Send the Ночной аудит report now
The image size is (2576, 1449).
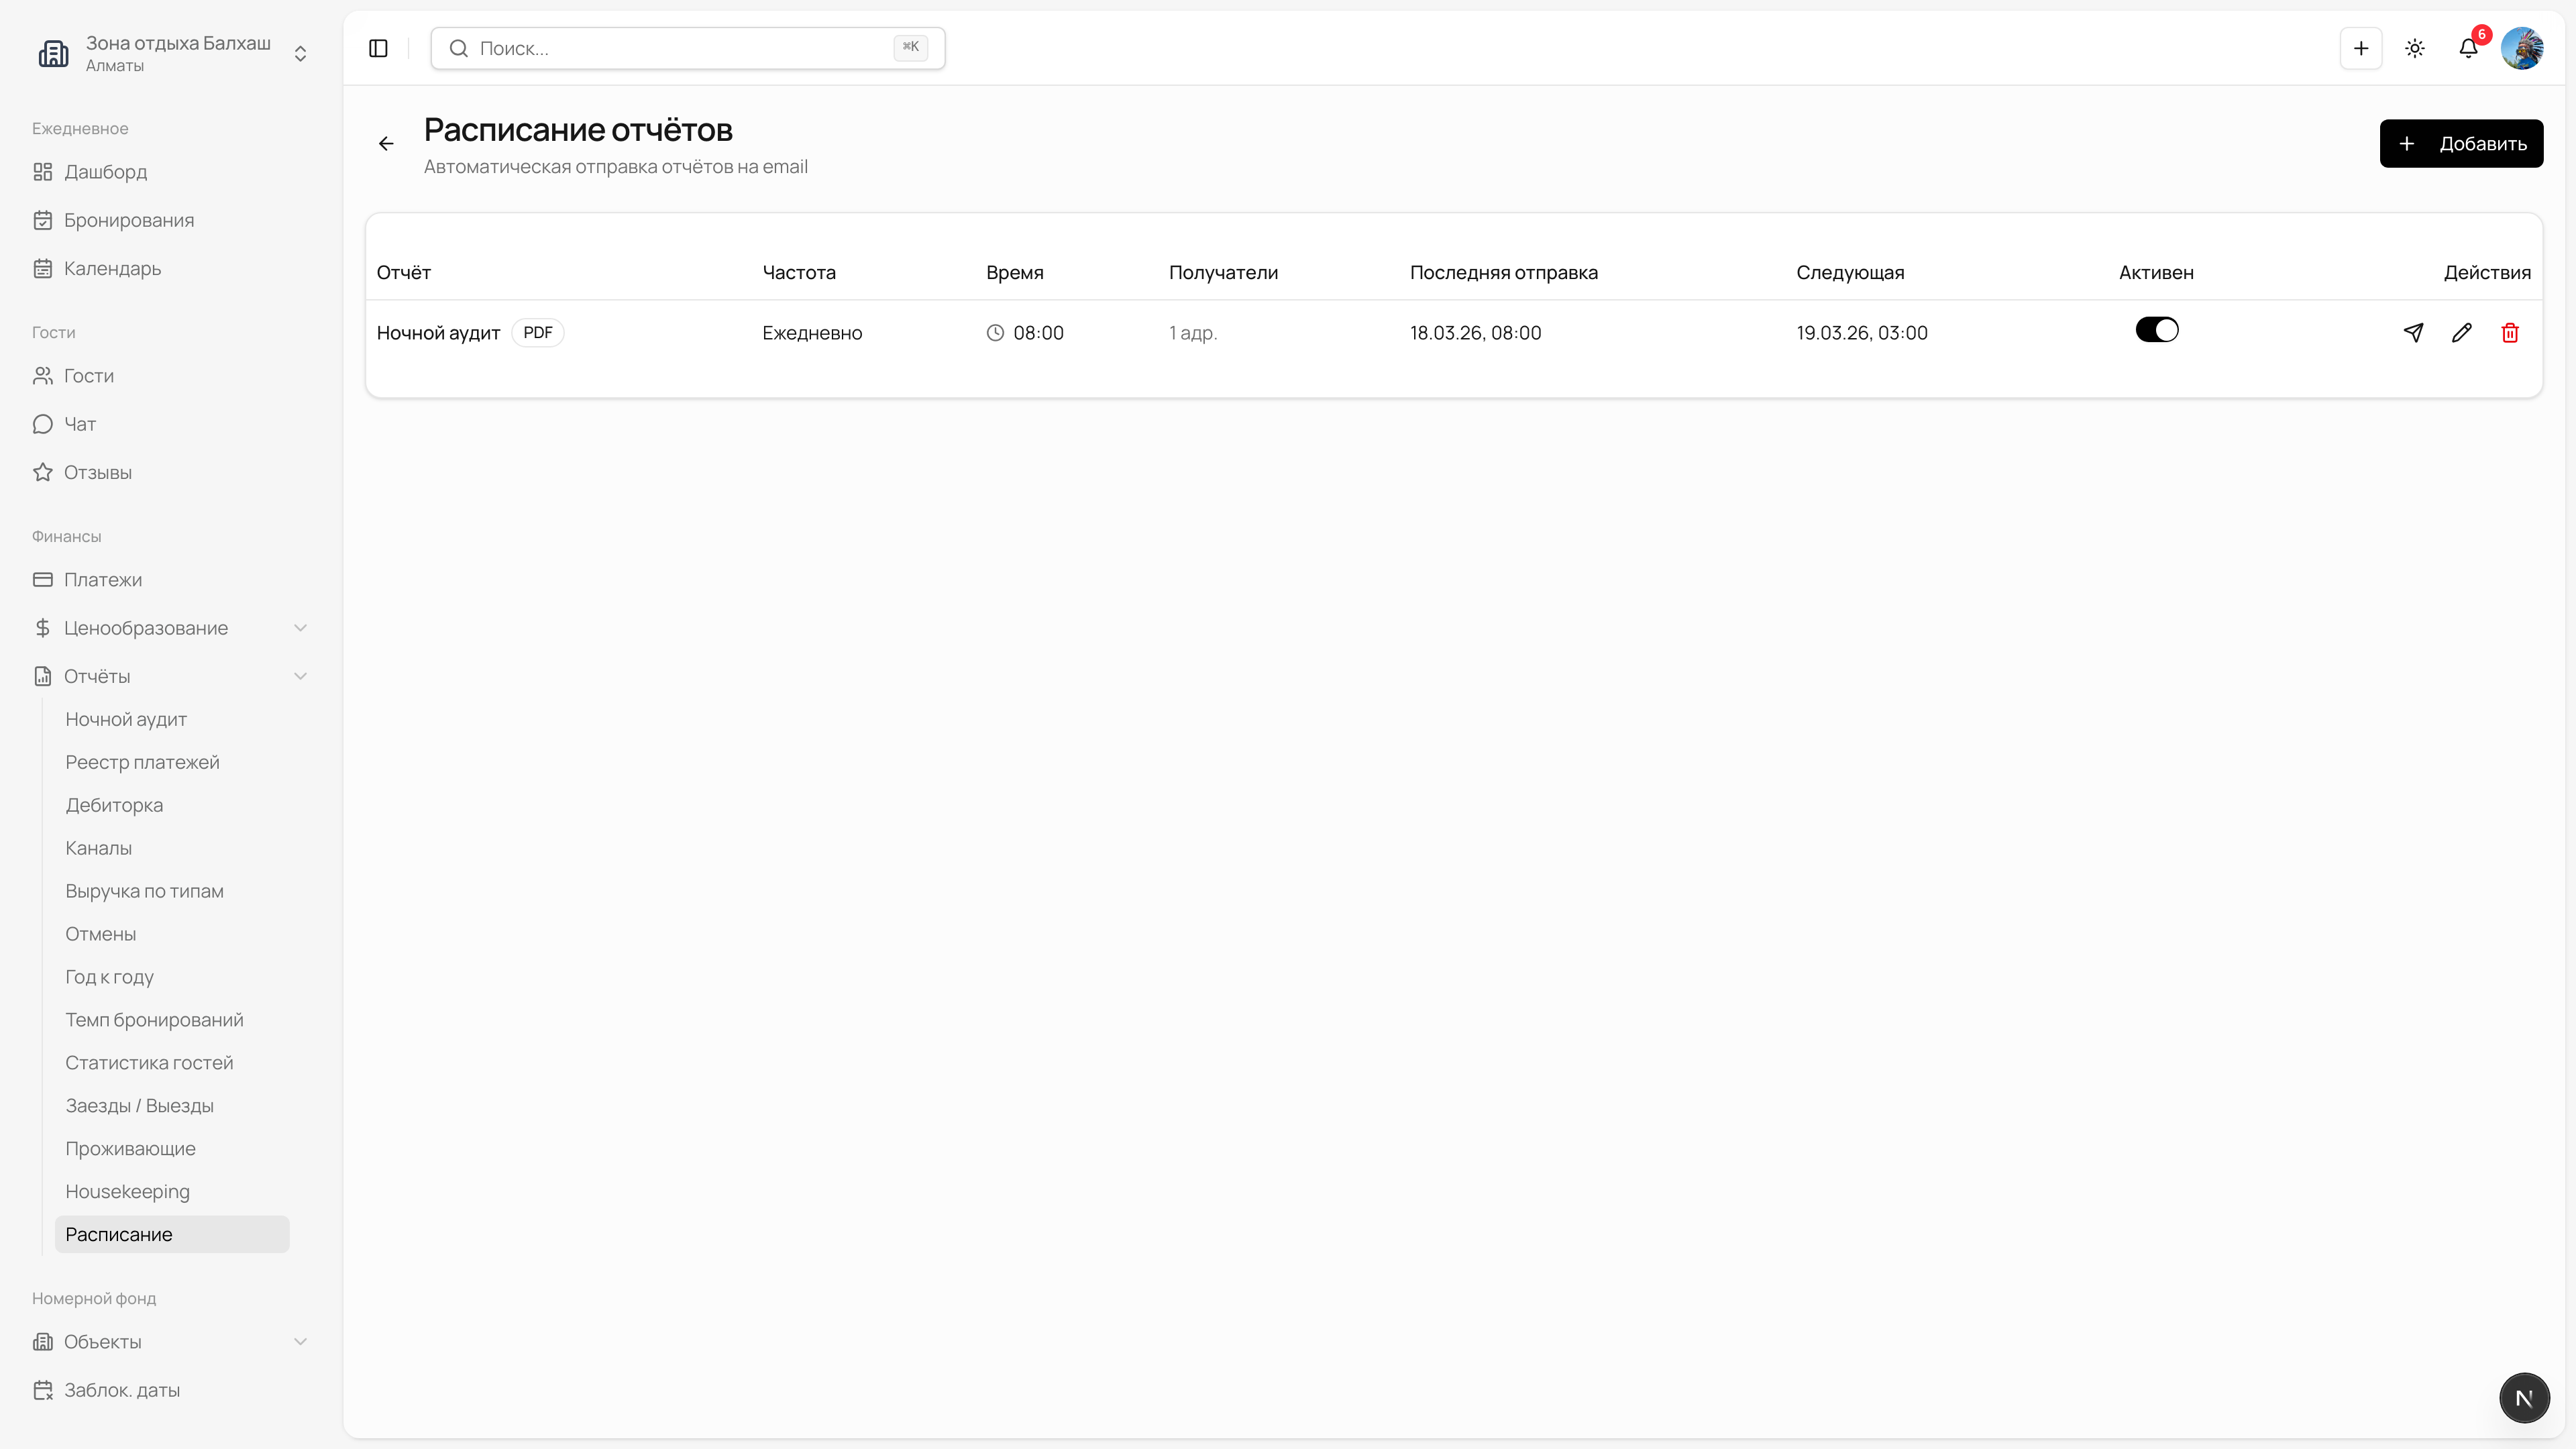[x=2413, y=333]
